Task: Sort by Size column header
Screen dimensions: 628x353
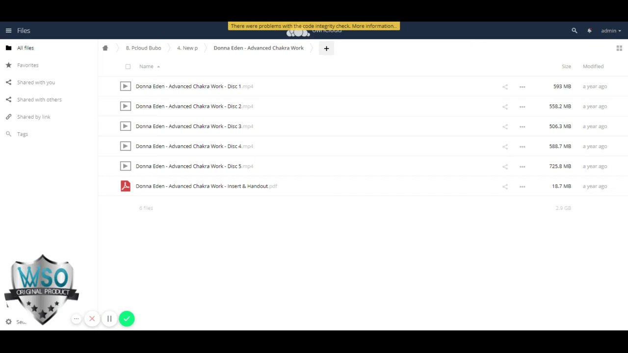Action: (x=566, y=66)
